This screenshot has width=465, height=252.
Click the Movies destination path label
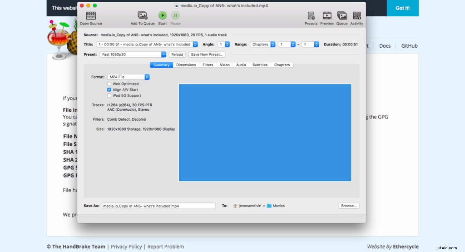pyautogui.click(x=278, y=206)
